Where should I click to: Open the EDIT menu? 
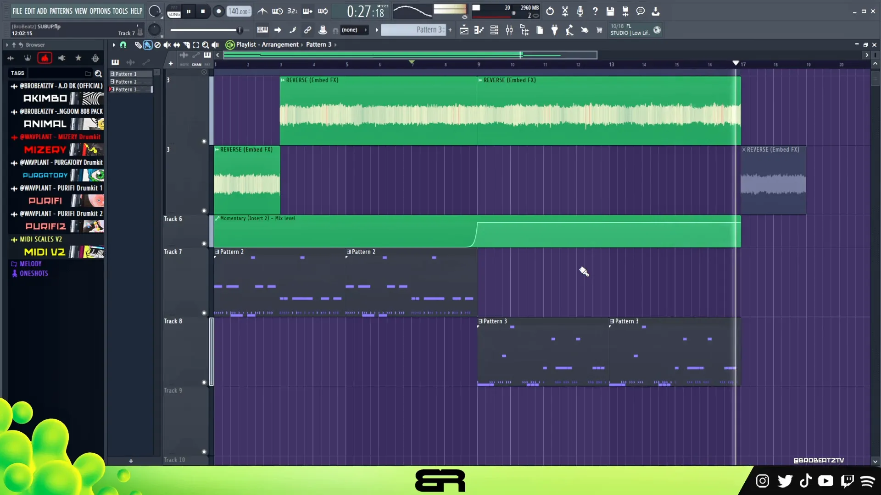[x=29, y=11]
